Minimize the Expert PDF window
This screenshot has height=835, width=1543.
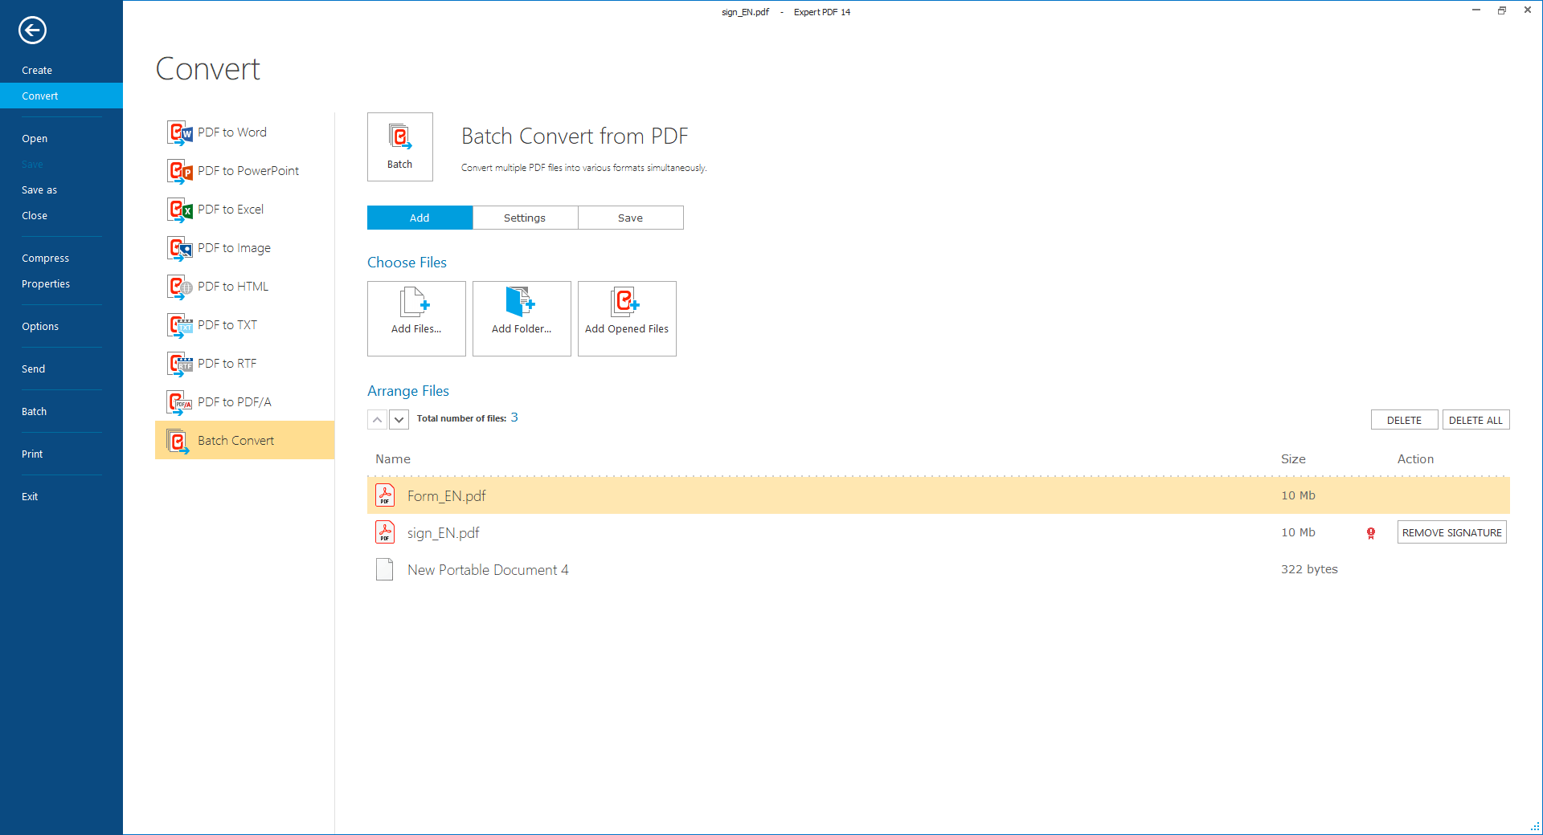coord(1476,10)
